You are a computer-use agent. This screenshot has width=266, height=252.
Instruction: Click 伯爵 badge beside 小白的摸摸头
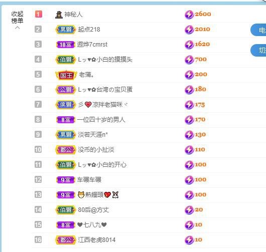66,60
